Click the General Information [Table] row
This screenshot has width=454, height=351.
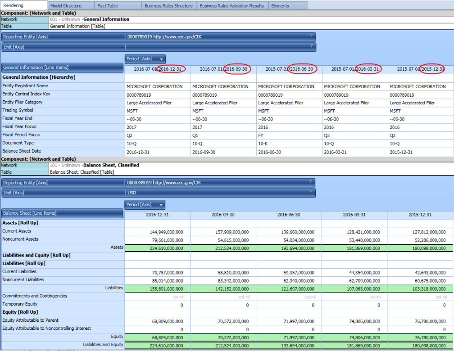click(227, 27)
